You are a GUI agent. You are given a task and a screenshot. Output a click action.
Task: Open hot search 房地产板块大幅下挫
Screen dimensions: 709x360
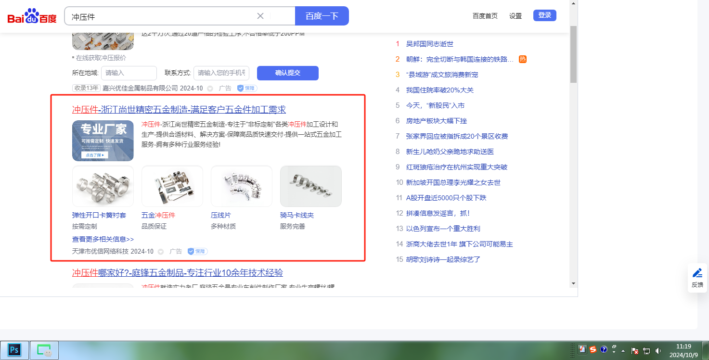[437, 121]
